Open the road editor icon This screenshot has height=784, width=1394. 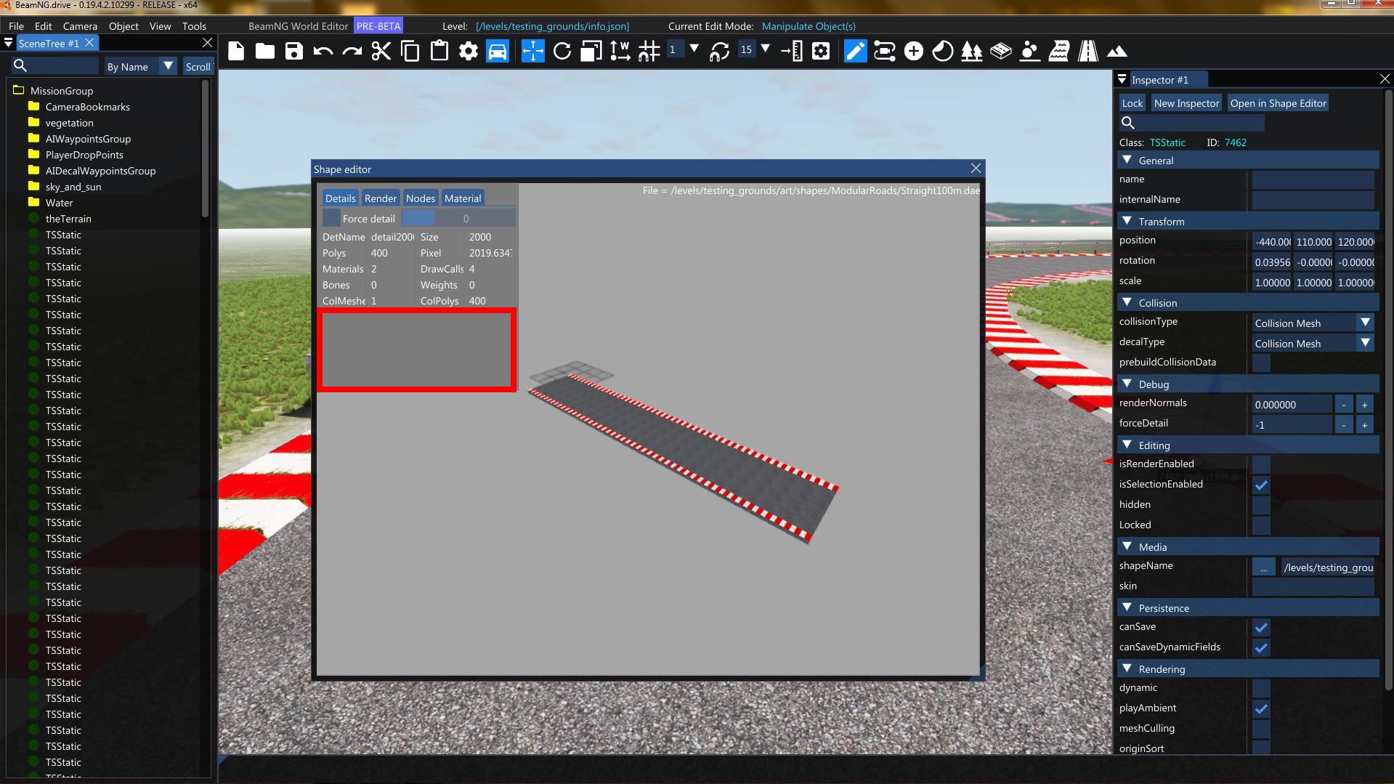(1088, 51)
